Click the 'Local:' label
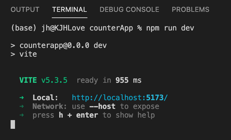Viewport: 231px width, 140px height. click(45, 98)
